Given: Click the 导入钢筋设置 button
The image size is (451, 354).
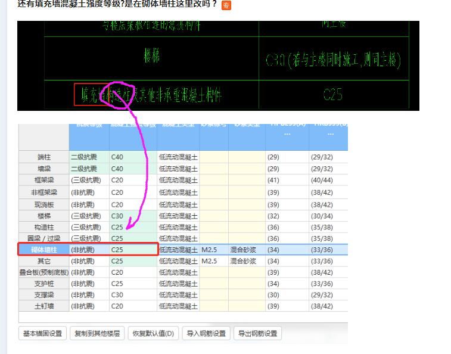Looking at the screenshot, I should (x=206, y=333).
